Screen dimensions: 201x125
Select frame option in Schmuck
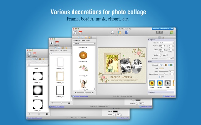pyautogui.click(x=166, y=65)
